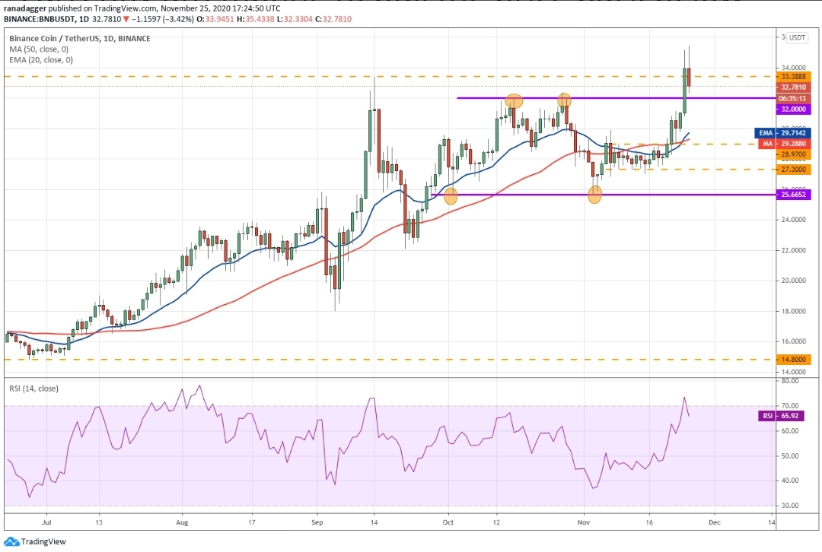This screenshot has width=822, height=552.
Task: Select the orange circle marker at the early November low
Action: pyautogui.click(x=595, y=195)
